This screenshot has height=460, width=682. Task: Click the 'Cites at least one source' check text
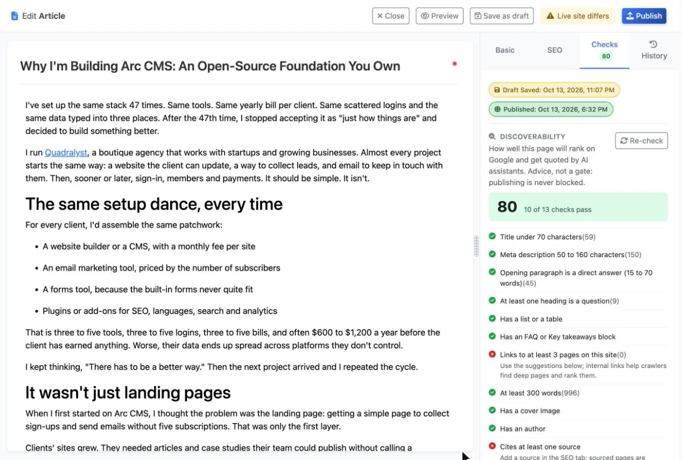pyautogui.click(x=540, y=447)
